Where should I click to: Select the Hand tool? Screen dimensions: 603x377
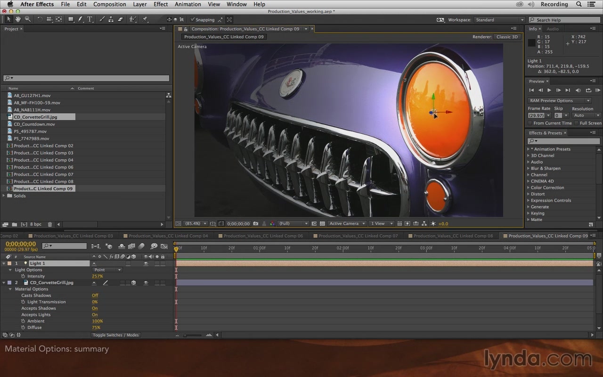pyautogui.click(x=18, y=19)
